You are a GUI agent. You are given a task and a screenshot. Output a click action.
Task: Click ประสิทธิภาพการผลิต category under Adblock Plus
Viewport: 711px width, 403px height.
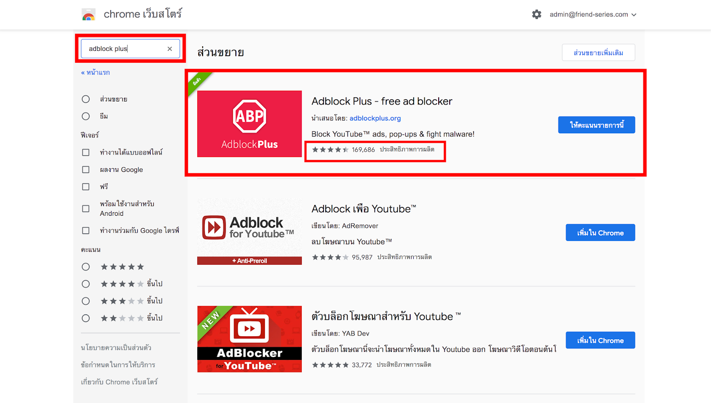click(407, 149)
